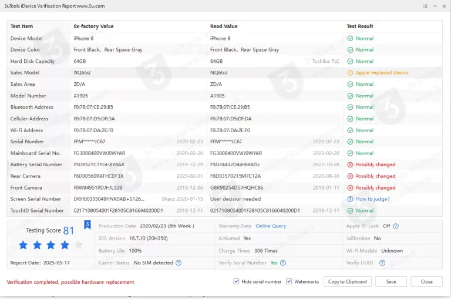
Task: Click the red X icon for Rear Camera
Action: (350, 176)
